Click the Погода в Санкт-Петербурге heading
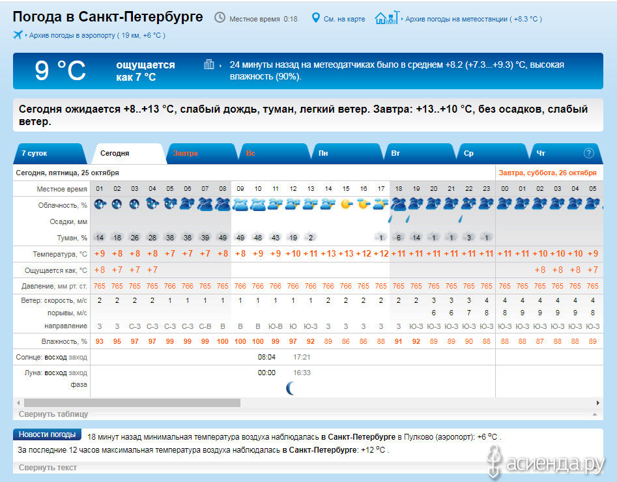Screen dimensions: 617x482 [x=108, y=17]
